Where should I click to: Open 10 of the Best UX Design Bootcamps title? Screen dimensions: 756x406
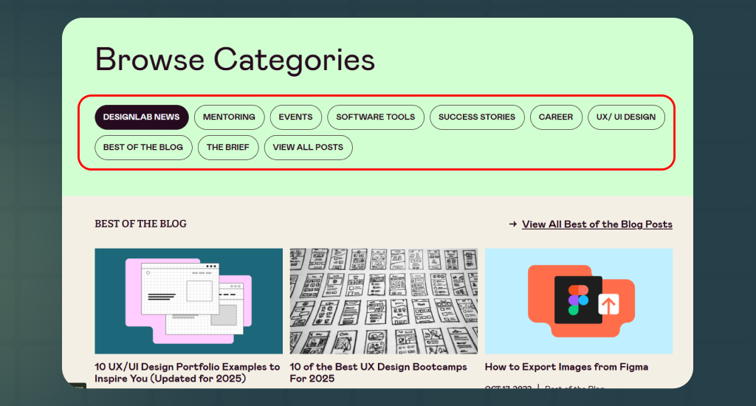pos(378,373)
